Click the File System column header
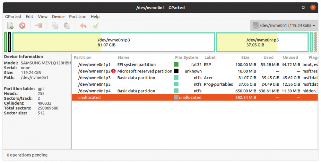 pyautogui.click(x=187, y=57)
